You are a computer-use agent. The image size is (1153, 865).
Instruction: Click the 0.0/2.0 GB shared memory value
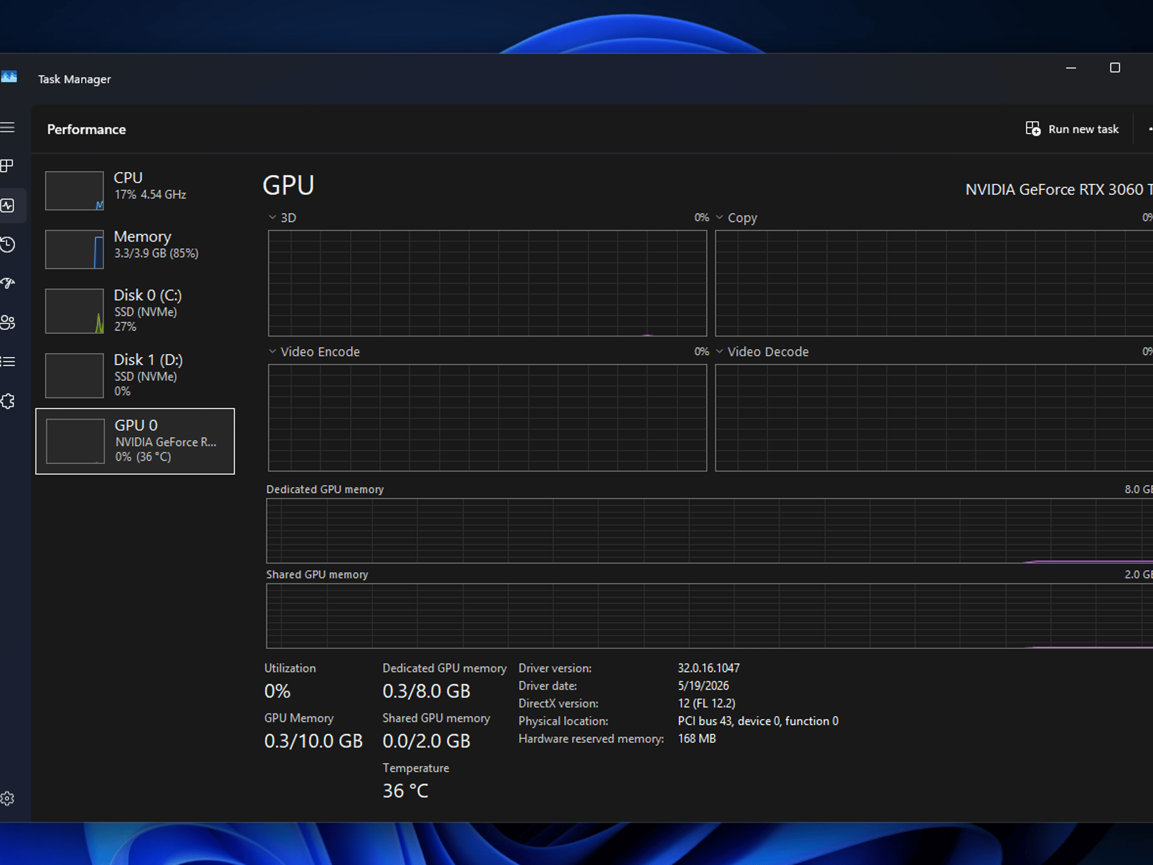pos(426,741)
